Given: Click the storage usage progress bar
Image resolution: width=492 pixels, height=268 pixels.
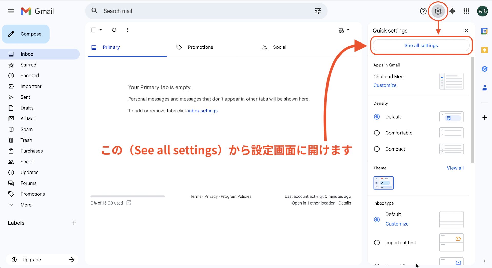Looking at the screenshot, I should 127,196.
